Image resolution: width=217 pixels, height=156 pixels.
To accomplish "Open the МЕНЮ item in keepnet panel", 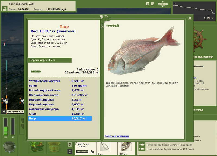I will pyautogui.click(x=36, y=71).
